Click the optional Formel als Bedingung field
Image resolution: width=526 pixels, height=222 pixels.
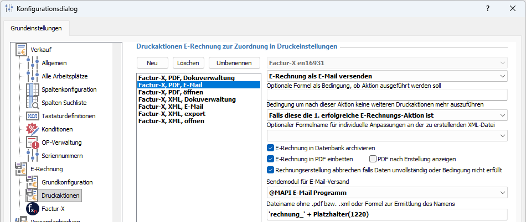[387, 95]
